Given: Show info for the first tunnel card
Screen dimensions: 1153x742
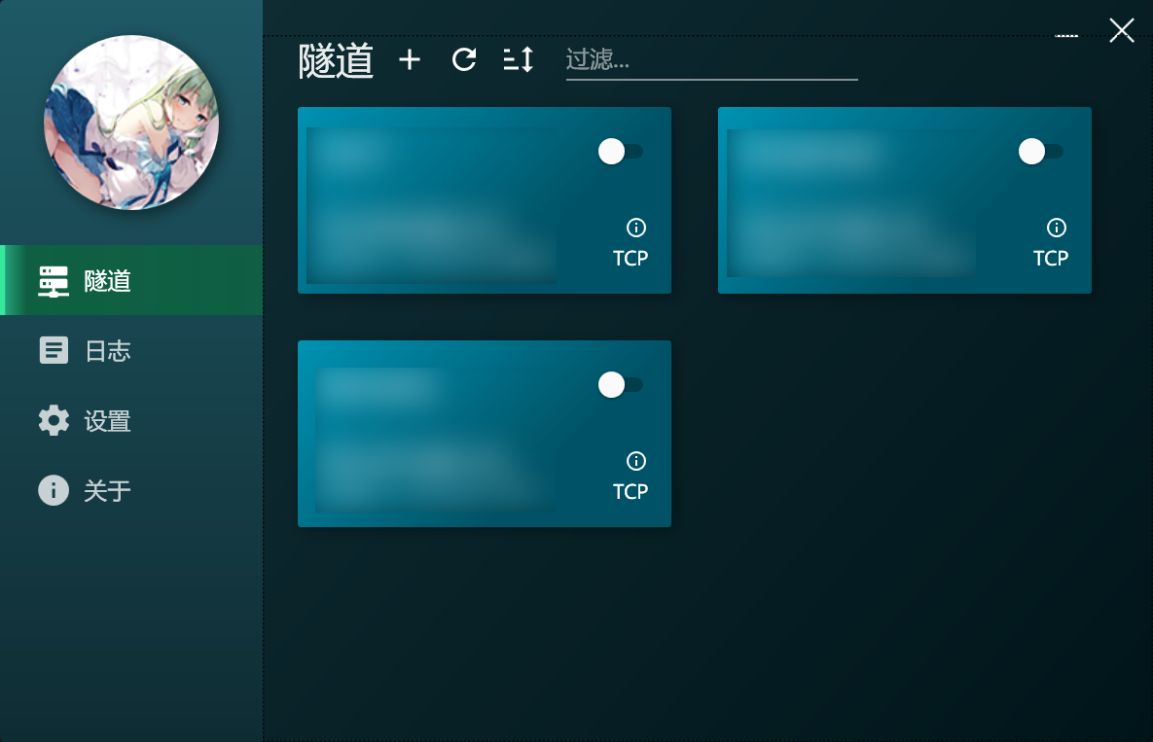Looking at the screenshot, I should pyautogui.click(x=636, y=228).
